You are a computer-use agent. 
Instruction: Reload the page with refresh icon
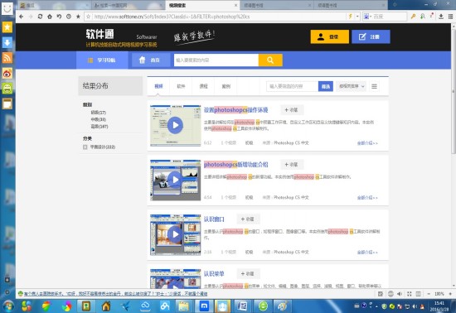click(x=40, y=17)
